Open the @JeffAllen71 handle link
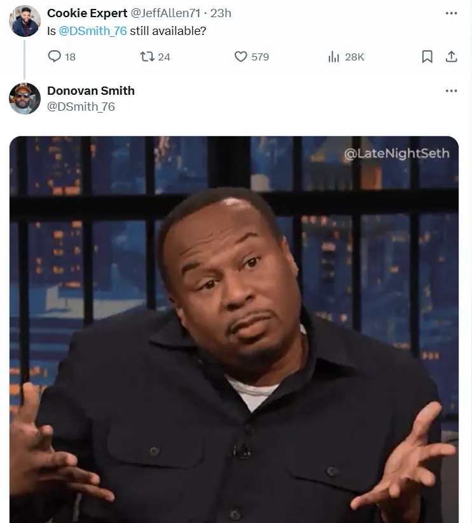This screenshot has height=523, width=472. tap(165, 13)
